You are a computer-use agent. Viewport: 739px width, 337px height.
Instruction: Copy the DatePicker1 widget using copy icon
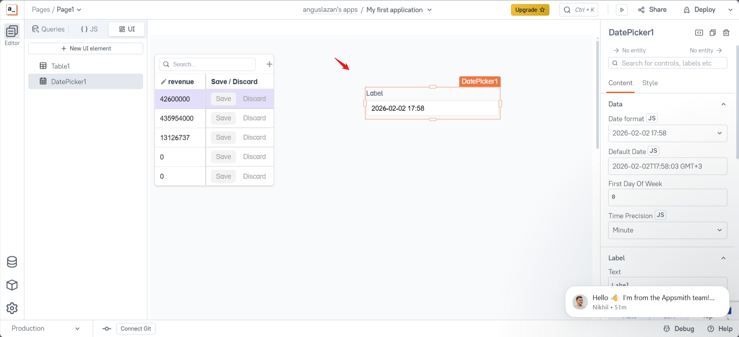[713, 33]
